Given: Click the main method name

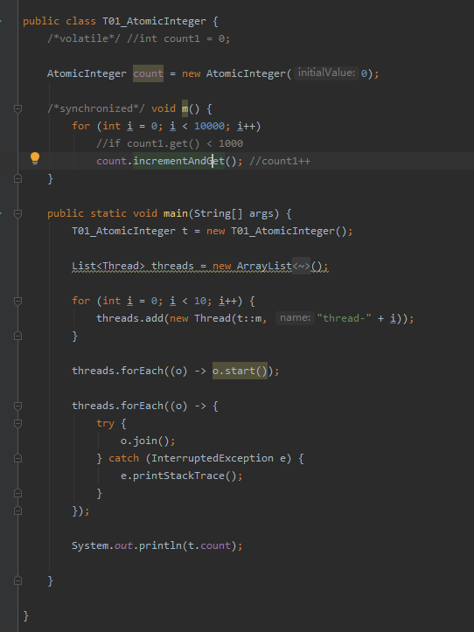Looking at the screenshot, I should click(176, 213).
